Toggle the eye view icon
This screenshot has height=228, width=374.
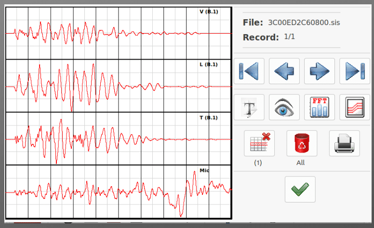point(284,107)
